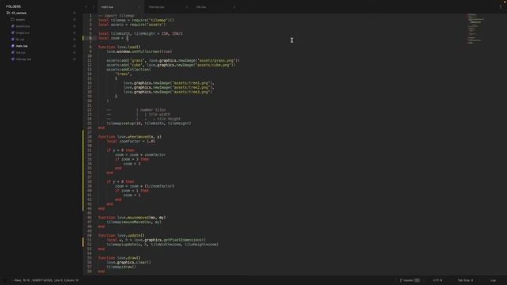Click the 'love.graphics.clear()' line
Screen dimensions: 507x285
128,262
